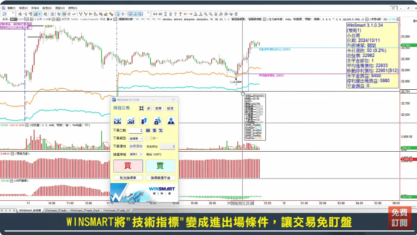Image resolution: width=417 pixels, height=235 pixels.
Task: Open the 檢視(V) menu
Action: pos(24,8)
